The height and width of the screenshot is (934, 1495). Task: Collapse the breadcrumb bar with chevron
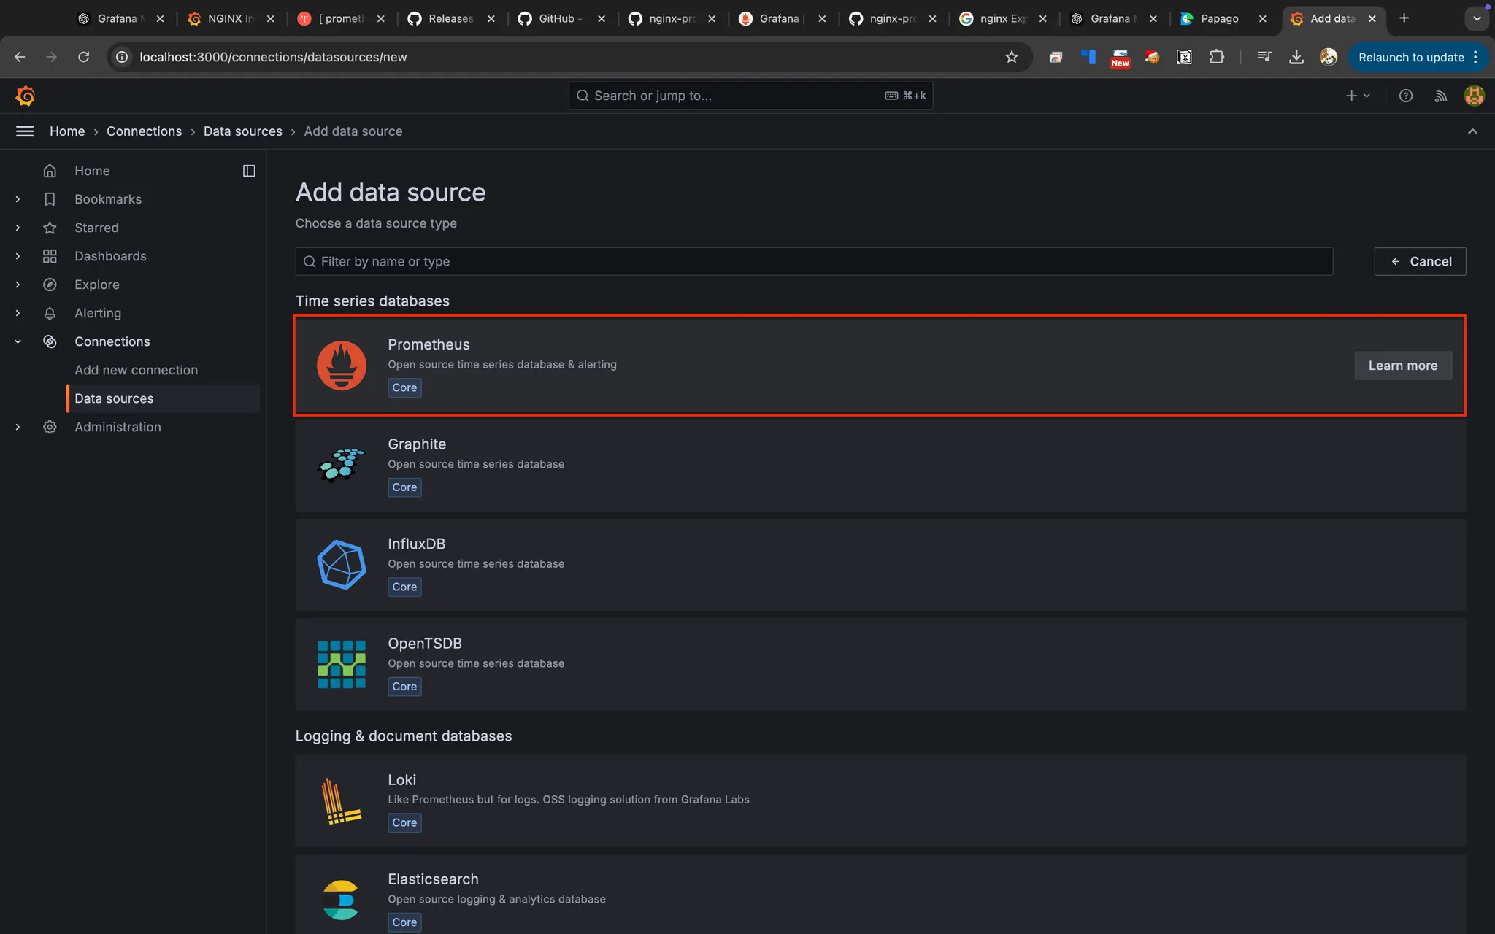pyautogui.click(x=1472, y=131)
